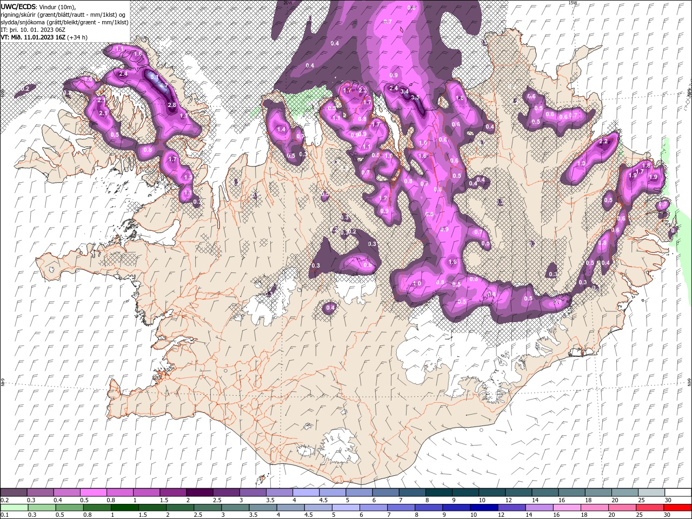The height and width of the screenshot is (519, 692).
Task: Click the 3.5 snowfall value in the north
Action: pos(415,97)
